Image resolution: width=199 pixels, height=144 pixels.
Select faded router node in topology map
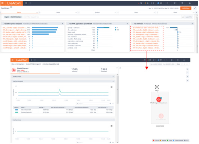pyautogui.click(x=161, y=116)
